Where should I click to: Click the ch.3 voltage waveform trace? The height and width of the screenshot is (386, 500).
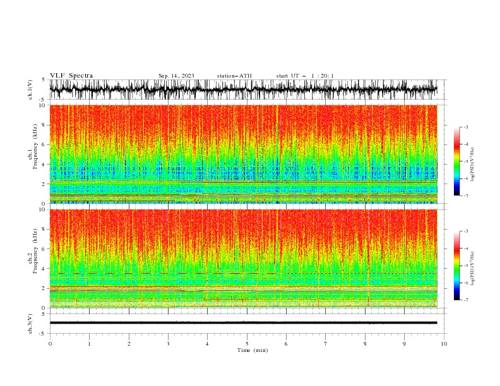(244, 323)
